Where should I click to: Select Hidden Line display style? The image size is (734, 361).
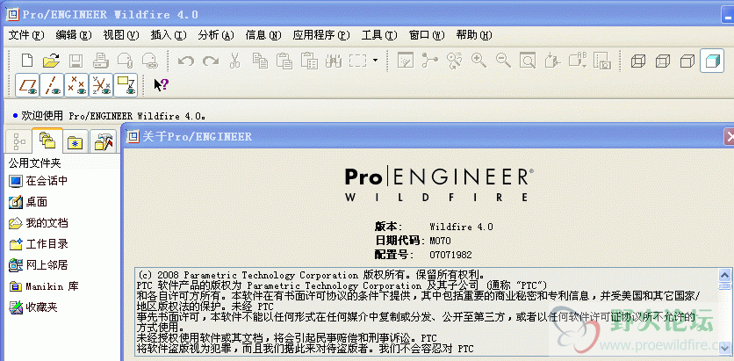tap(662, 61)
